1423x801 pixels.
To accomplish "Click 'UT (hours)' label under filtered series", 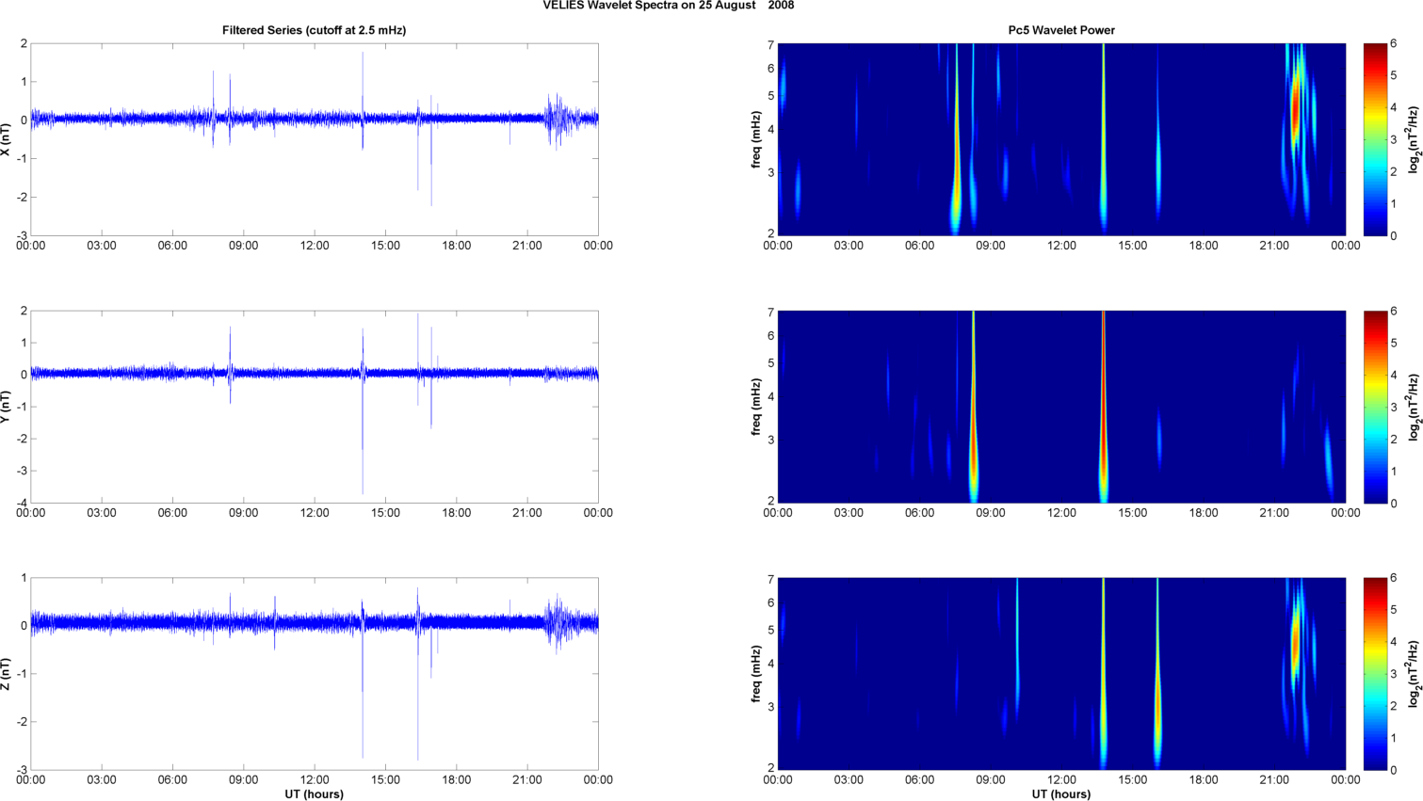I will (315, 793).
